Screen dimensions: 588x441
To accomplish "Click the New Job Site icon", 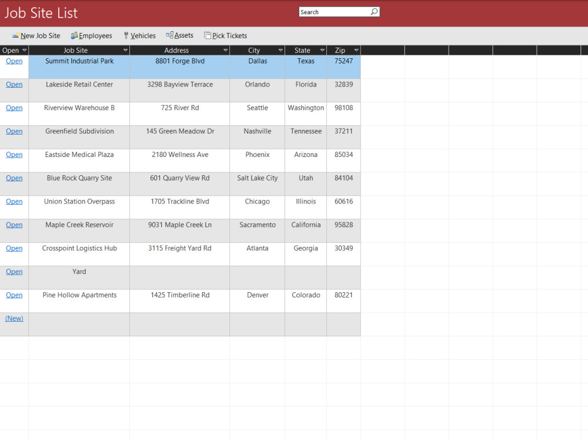I will (16, 36).
